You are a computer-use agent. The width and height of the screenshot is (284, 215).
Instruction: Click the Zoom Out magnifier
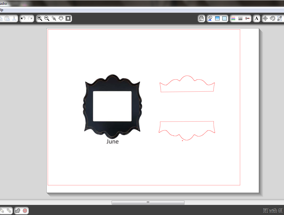(47, 18)
